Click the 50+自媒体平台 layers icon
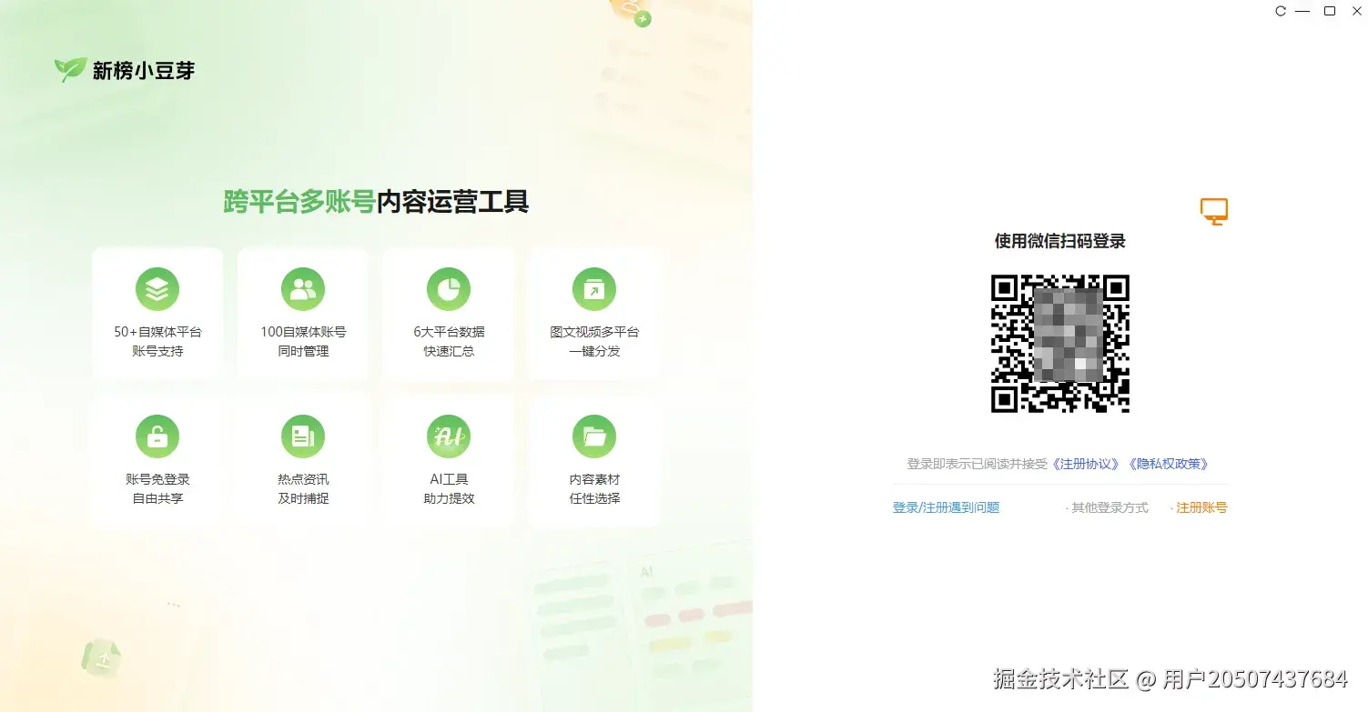The image size is (1368, 712). (157, 290)
